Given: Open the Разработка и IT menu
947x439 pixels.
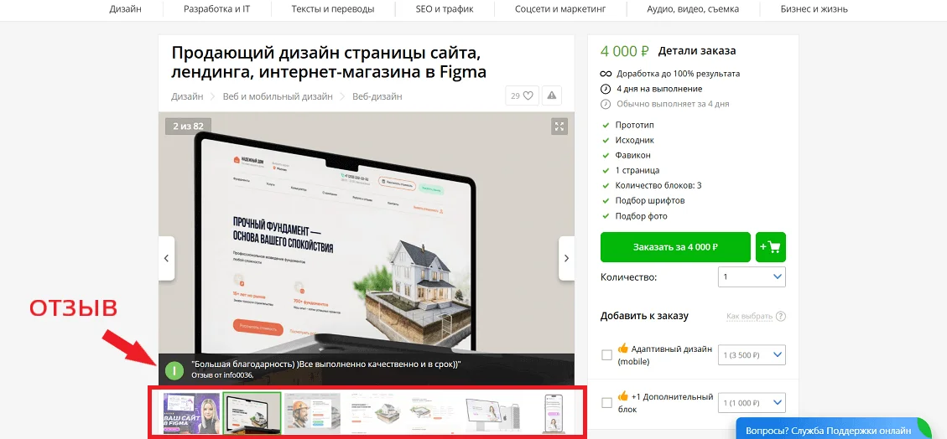Looking at the screenshot, I should coord(216,9).
